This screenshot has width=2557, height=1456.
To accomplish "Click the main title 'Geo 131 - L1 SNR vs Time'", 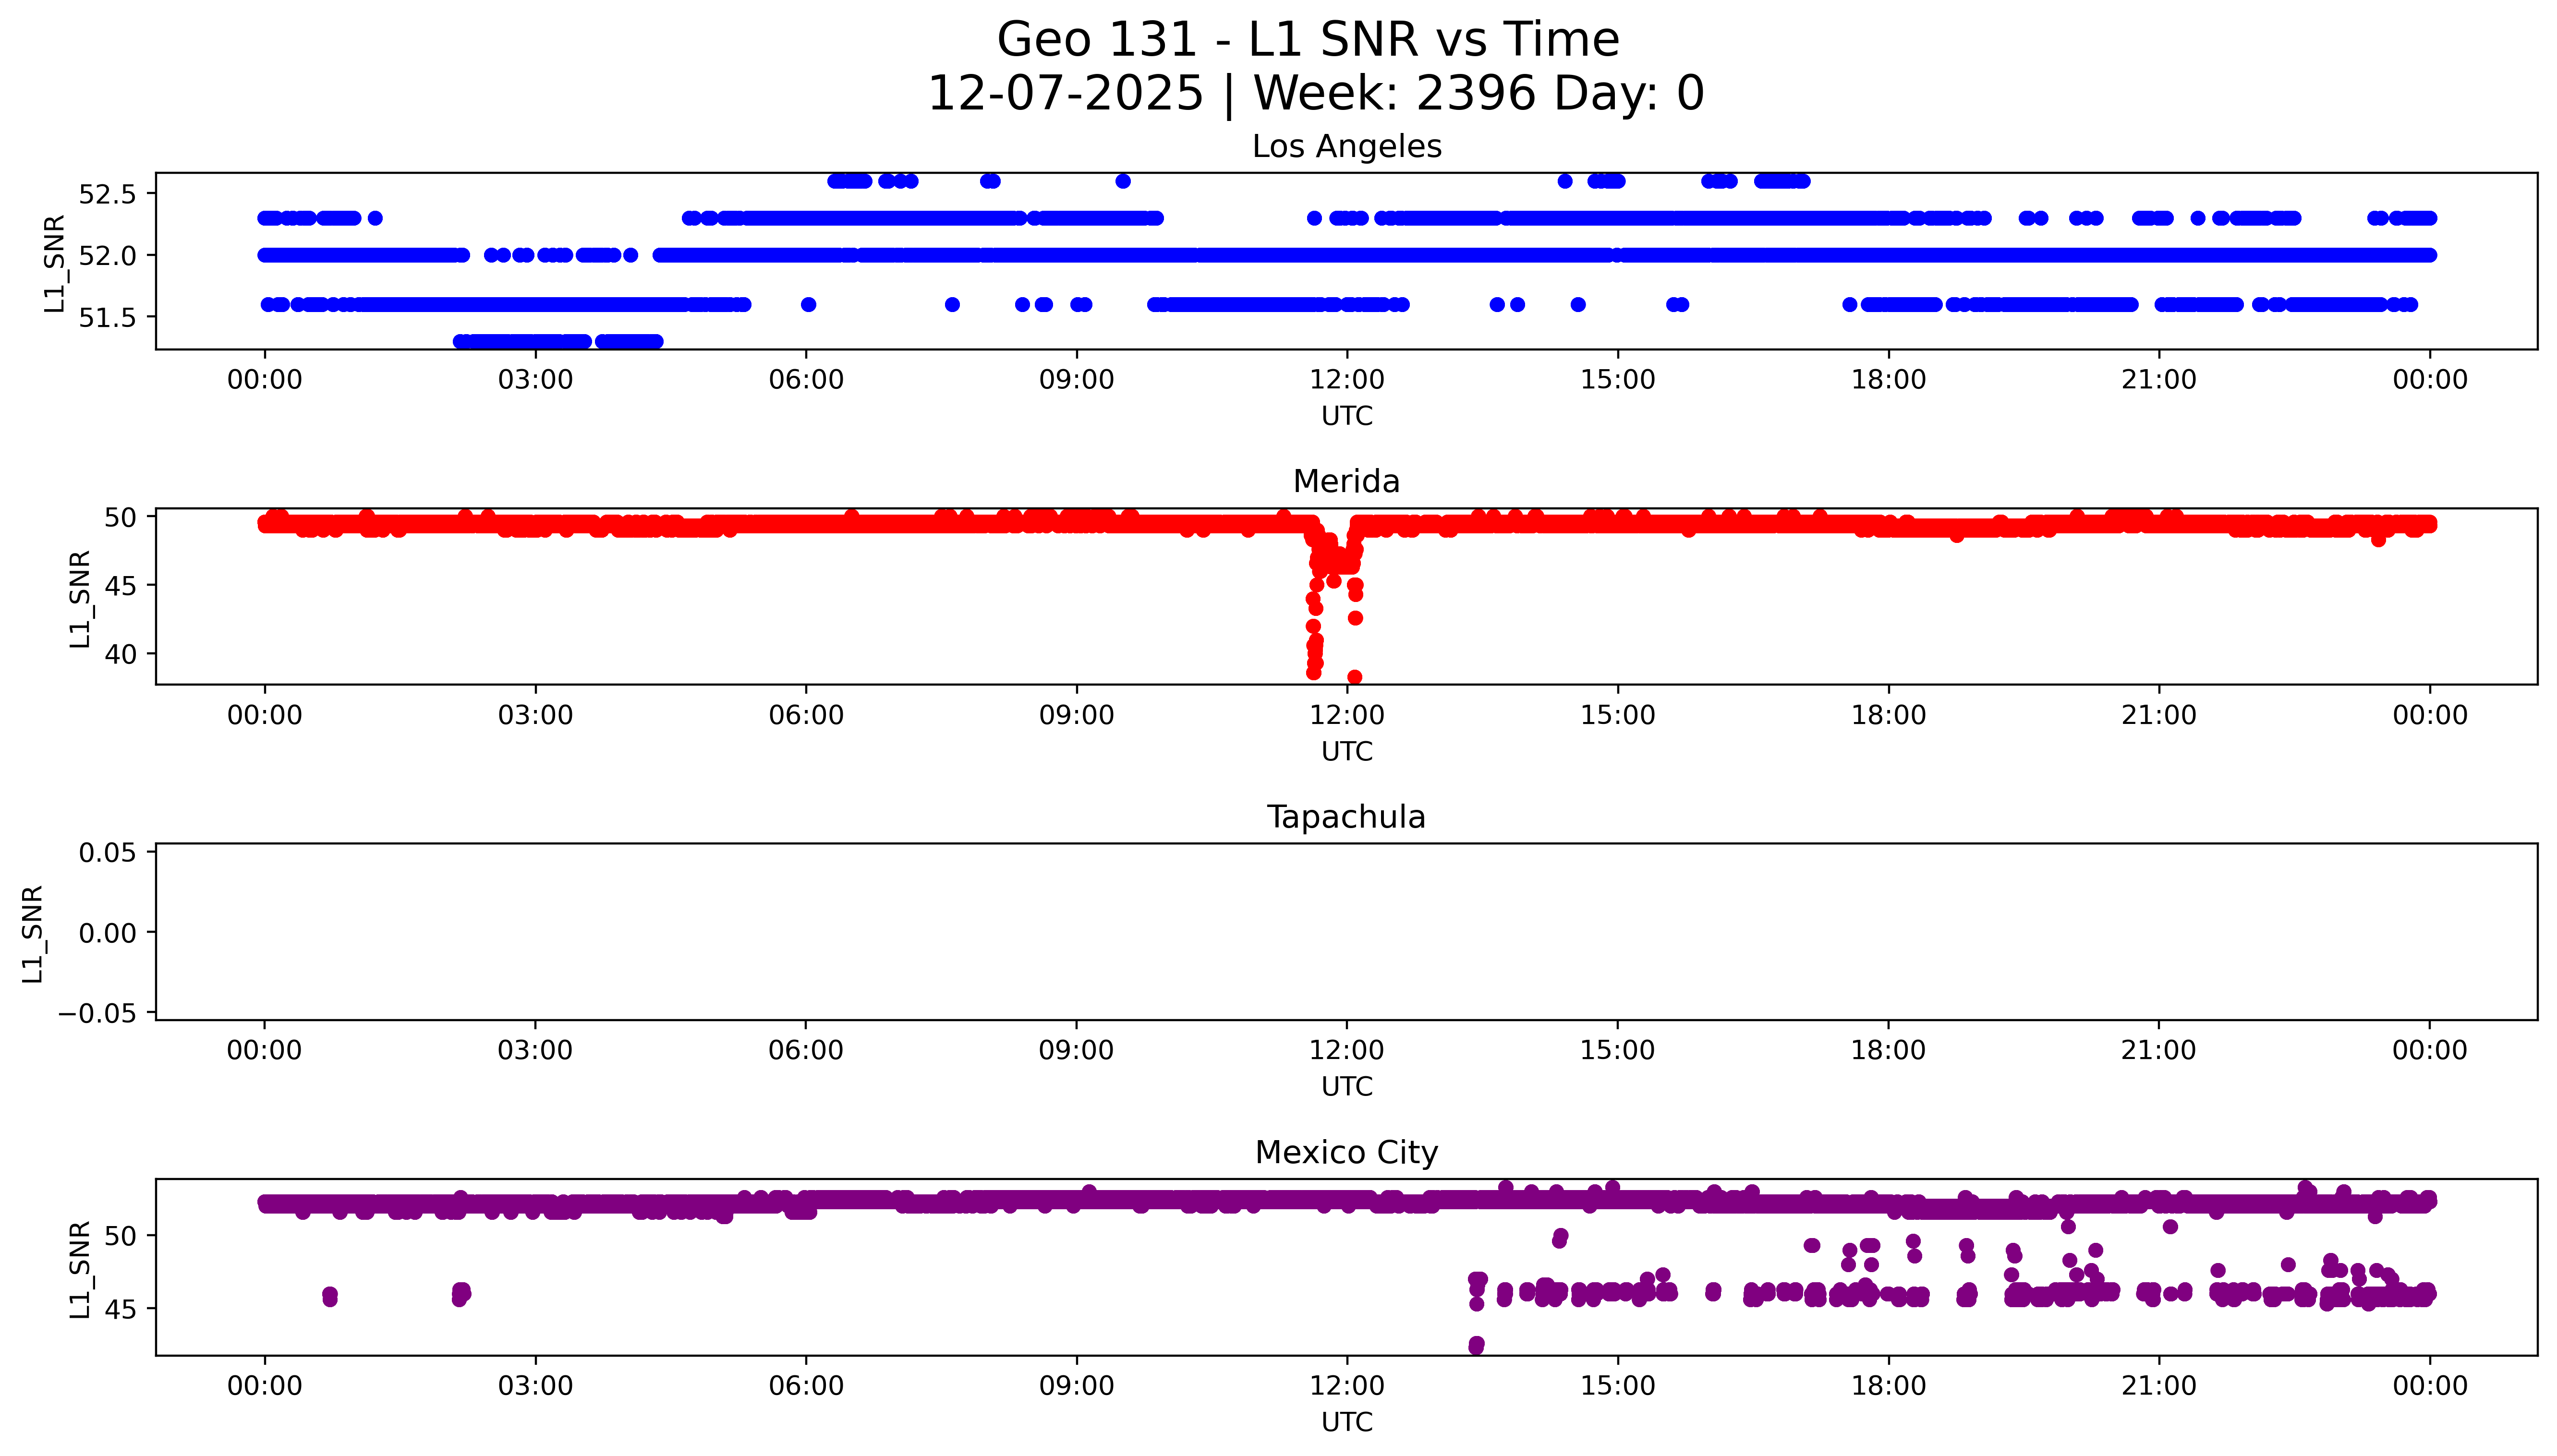I will pyautogui.click(x=1307, y=40).
